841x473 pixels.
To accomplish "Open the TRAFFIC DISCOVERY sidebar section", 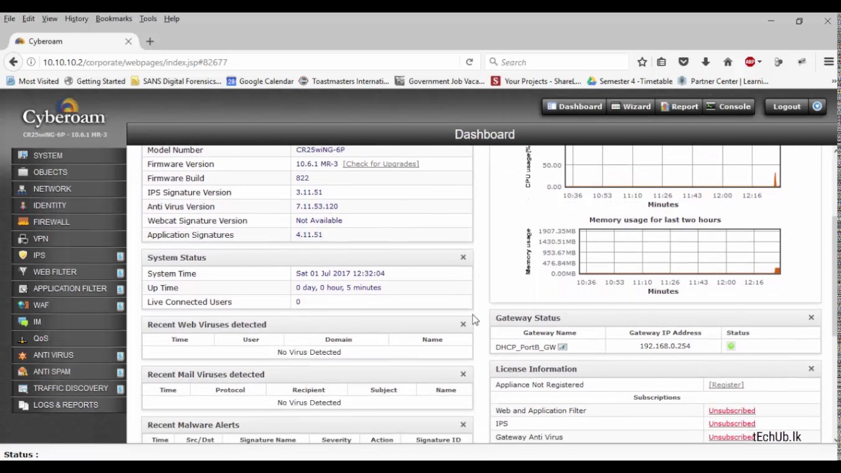I will coord(68,388).
